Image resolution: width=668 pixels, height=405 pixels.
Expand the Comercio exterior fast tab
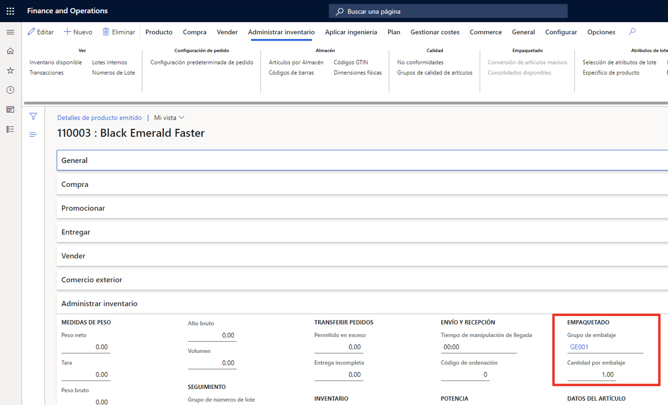point(362,280)
